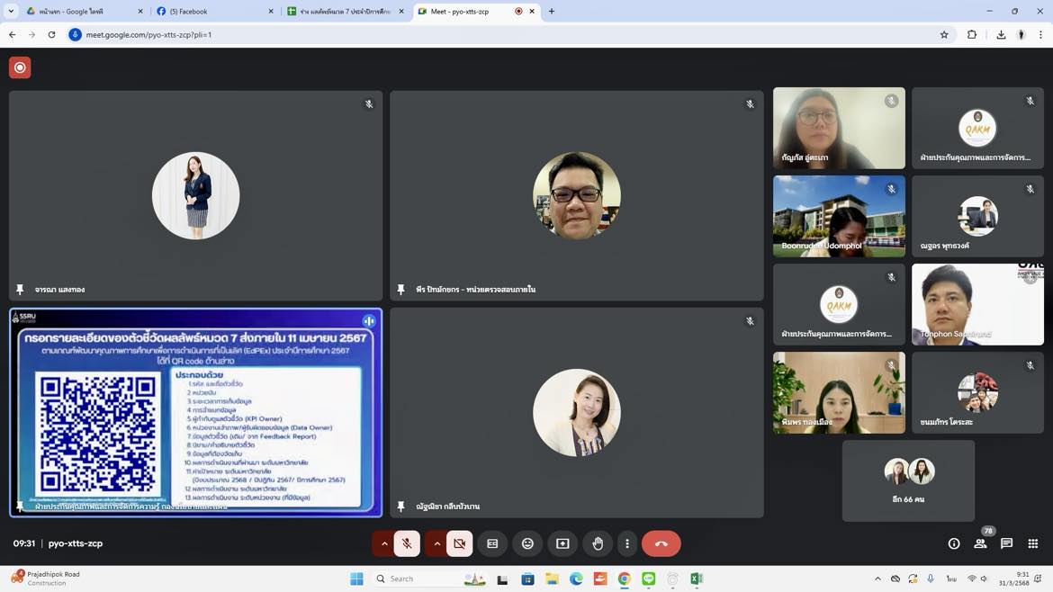Click the red recording indicator icon
The height and width of the screenshot is (592, 1053).
(20, 68)
